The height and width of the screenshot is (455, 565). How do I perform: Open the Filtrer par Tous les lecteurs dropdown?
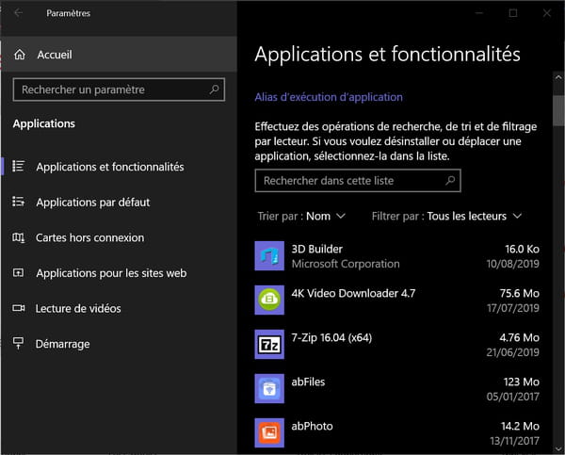pos(446,216)
